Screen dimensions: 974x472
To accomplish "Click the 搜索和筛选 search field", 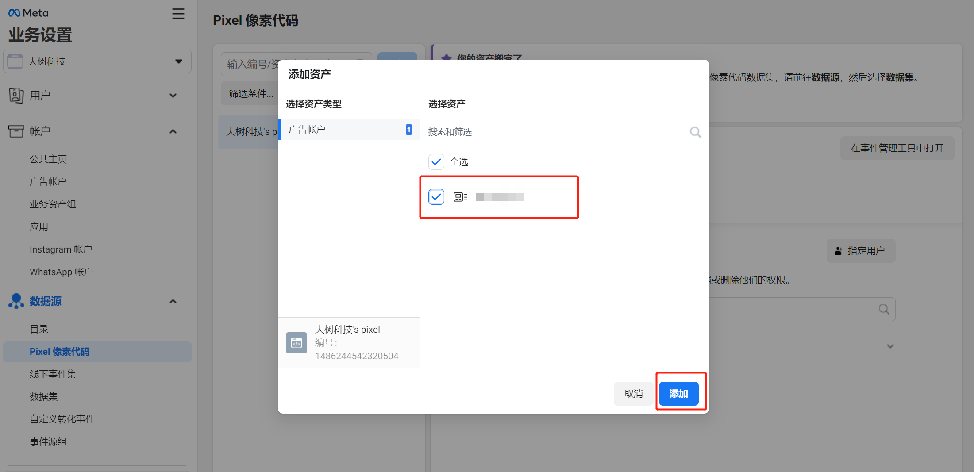I will (x=565, y=132).
